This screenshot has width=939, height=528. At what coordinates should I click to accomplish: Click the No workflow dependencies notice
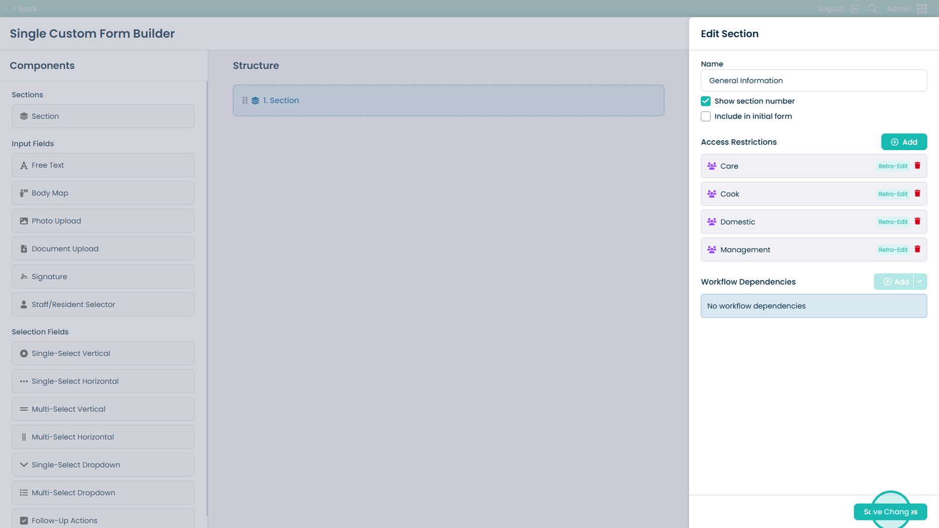click(x=814, y=306)
